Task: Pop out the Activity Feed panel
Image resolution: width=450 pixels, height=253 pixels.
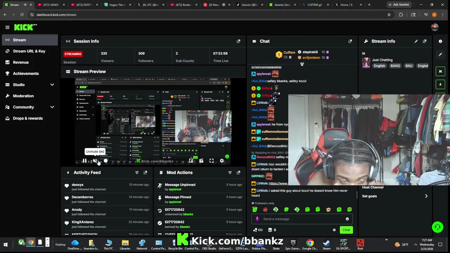Action: tap(145, 173)
